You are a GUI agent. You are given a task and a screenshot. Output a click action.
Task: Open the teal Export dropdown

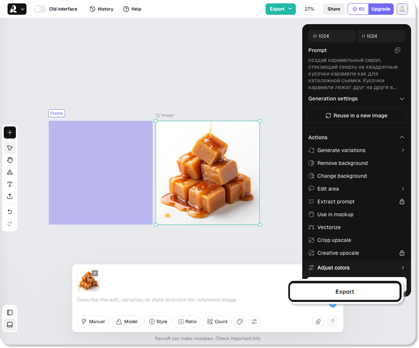coord(280,9)
